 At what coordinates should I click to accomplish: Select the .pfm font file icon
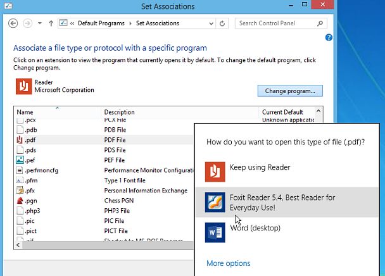click(x=20, y=180)
